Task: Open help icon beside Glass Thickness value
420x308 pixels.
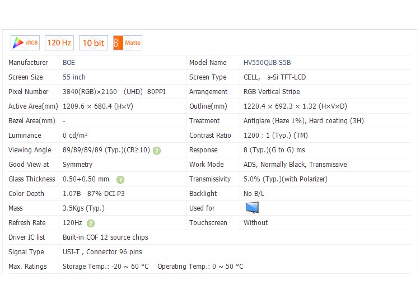Action: [x=120, y=179]
